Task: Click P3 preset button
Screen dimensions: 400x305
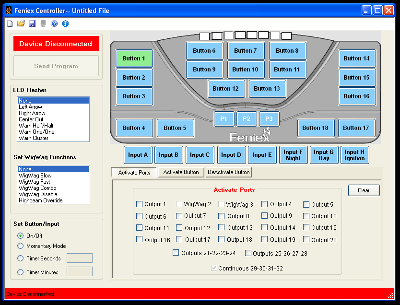Action: [269, 118]
